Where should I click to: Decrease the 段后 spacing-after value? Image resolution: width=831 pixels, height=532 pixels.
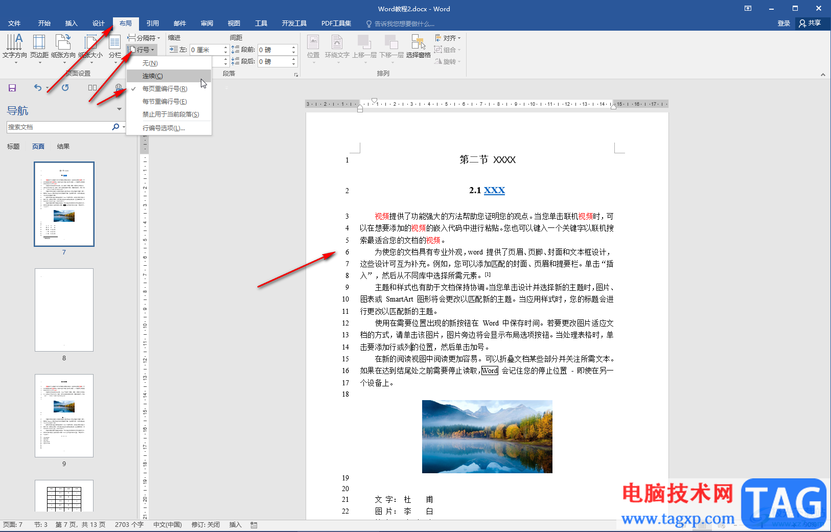coord(294,64)
